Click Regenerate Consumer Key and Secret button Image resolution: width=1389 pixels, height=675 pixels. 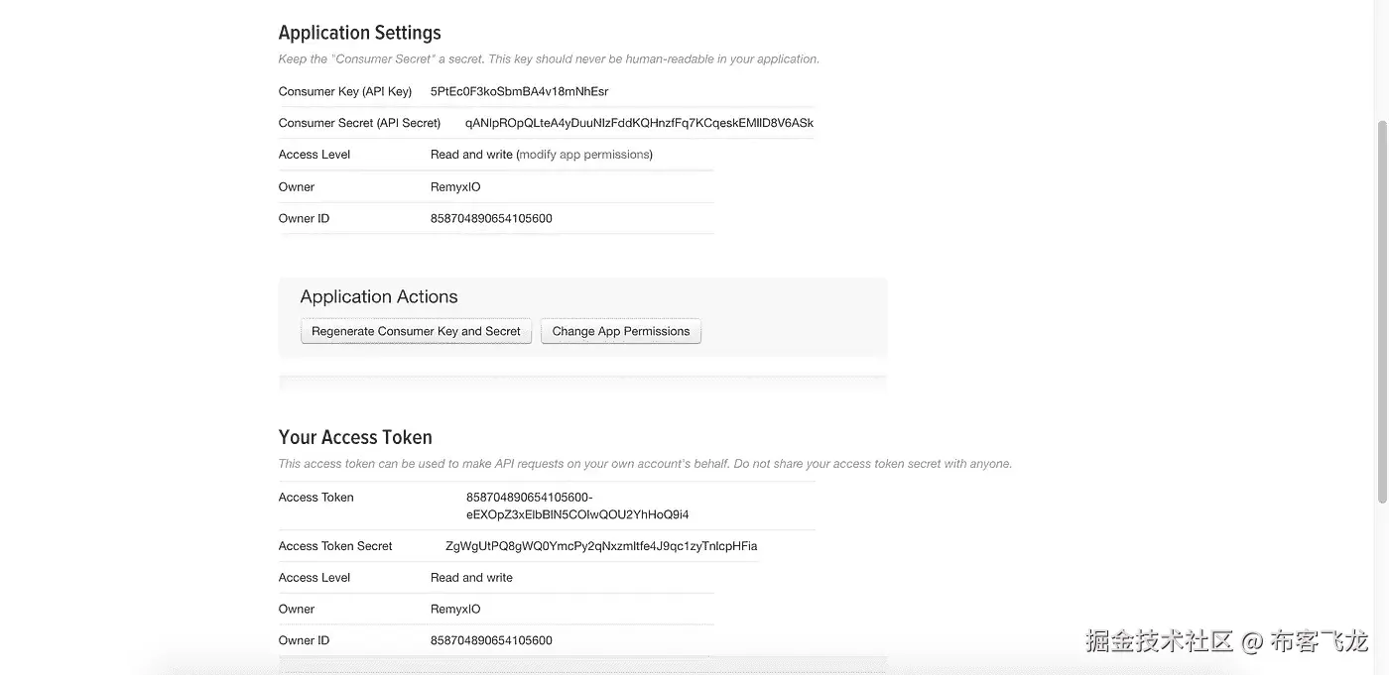click(x=416, y=331)
